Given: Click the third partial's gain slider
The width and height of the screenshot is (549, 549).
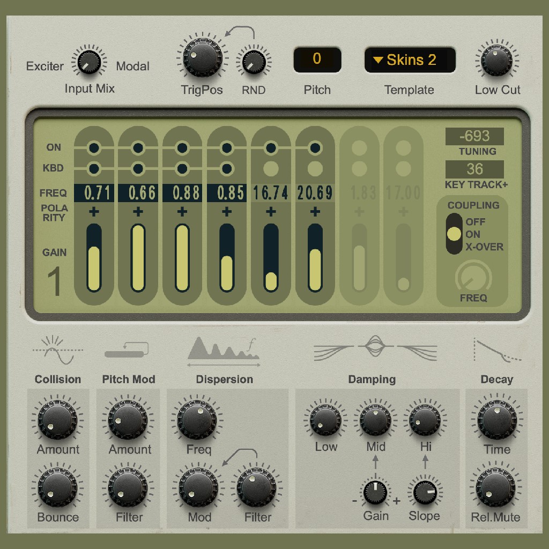Looking at the screenshot, I should pos(182,258).
